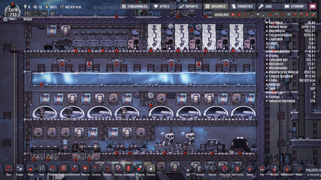321x180 pixels.
Task: Select the Dig tool
Action: [x=188, y=169]
